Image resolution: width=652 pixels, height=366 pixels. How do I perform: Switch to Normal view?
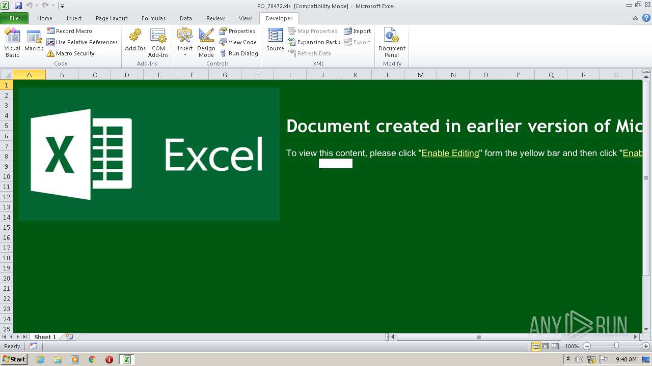point(536,346)
